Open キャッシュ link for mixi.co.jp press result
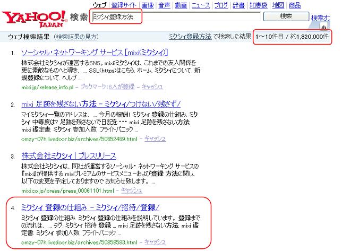 point(132,190)
